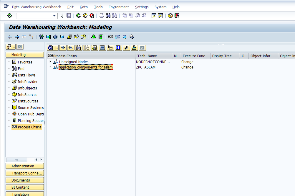295x196 pixels.
Task: Show the legend with the blue info icon
Action: [118, 48]
